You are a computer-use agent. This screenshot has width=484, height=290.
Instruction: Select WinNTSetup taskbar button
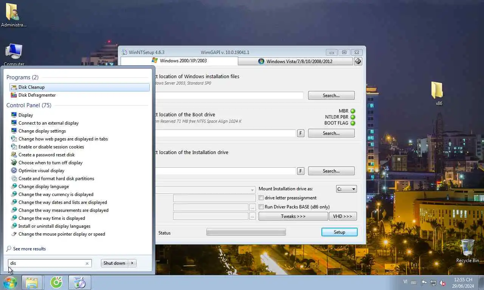coord(80,282)
